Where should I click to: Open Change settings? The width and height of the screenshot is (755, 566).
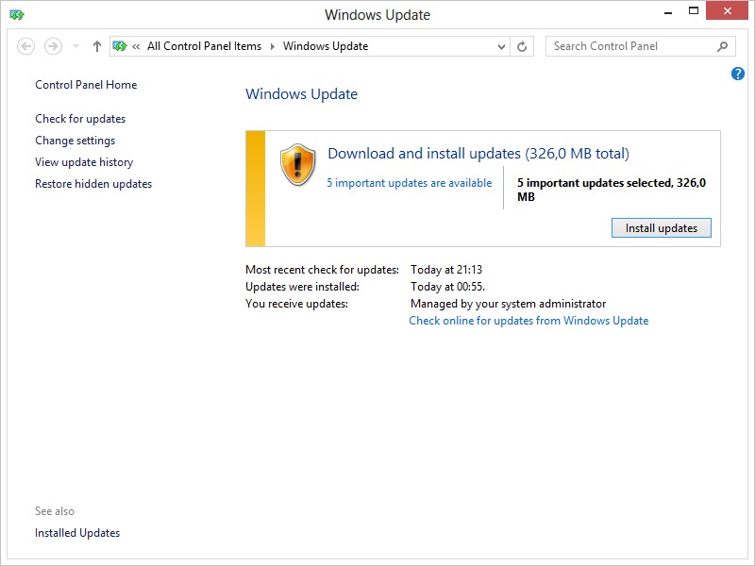(x=75, y=141)
